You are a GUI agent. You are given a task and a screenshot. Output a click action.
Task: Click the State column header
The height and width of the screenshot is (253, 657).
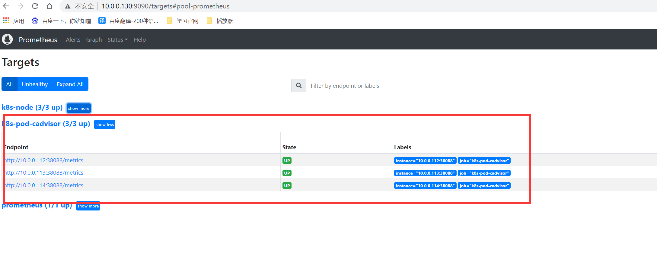[289, 147]
